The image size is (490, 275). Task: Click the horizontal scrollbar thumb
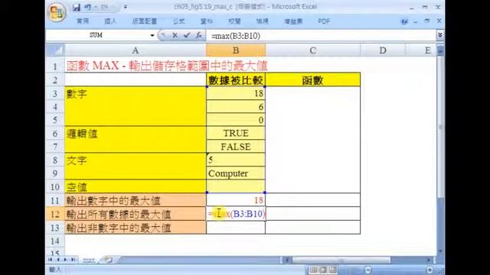pos(341,260)
